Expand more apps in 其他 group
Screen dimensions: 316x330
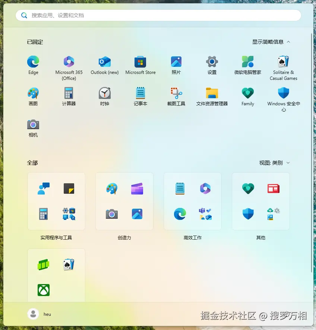coord(274,214)
